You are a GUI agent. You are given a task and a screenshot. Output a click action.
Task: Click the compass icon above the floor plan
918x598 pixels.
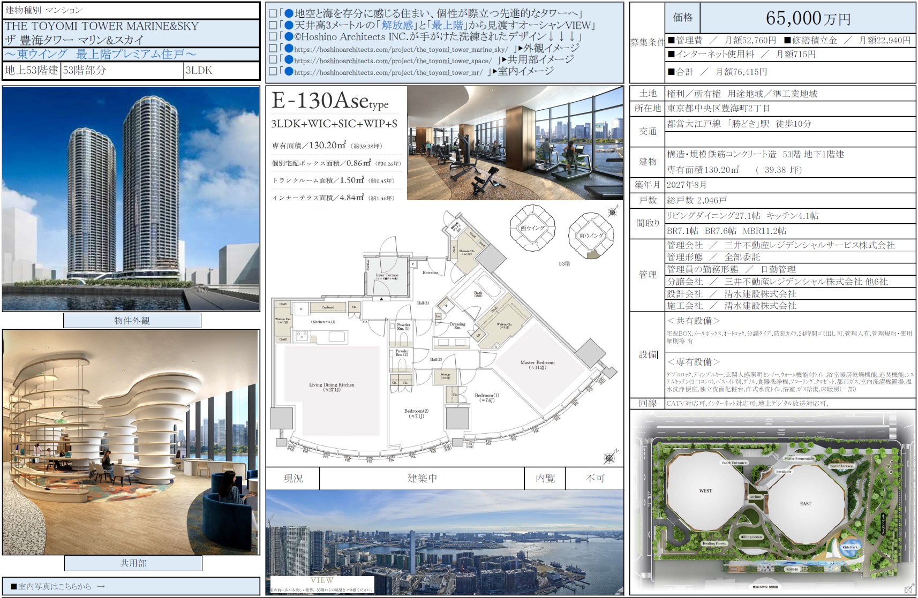[x=612, y=212]
